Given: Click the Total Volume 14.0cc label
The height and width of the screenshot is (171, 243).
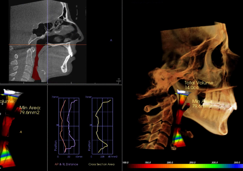Looking at the screenshot, I should (x=199, y=85).
